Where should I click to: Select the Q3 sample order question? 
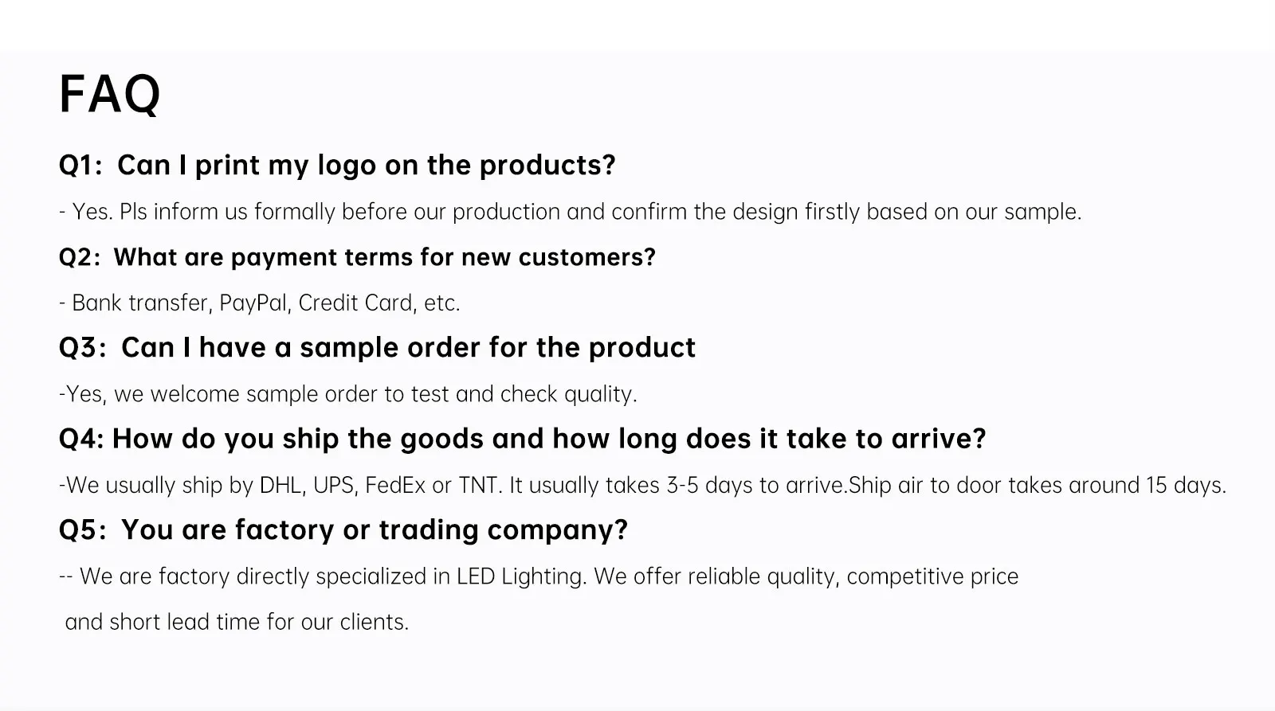click(x=377, y=348)
